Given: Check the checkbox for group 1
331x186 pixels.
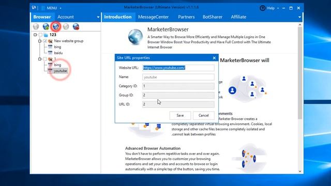Looking at the screenshot, I should click(x=45, y=59).
